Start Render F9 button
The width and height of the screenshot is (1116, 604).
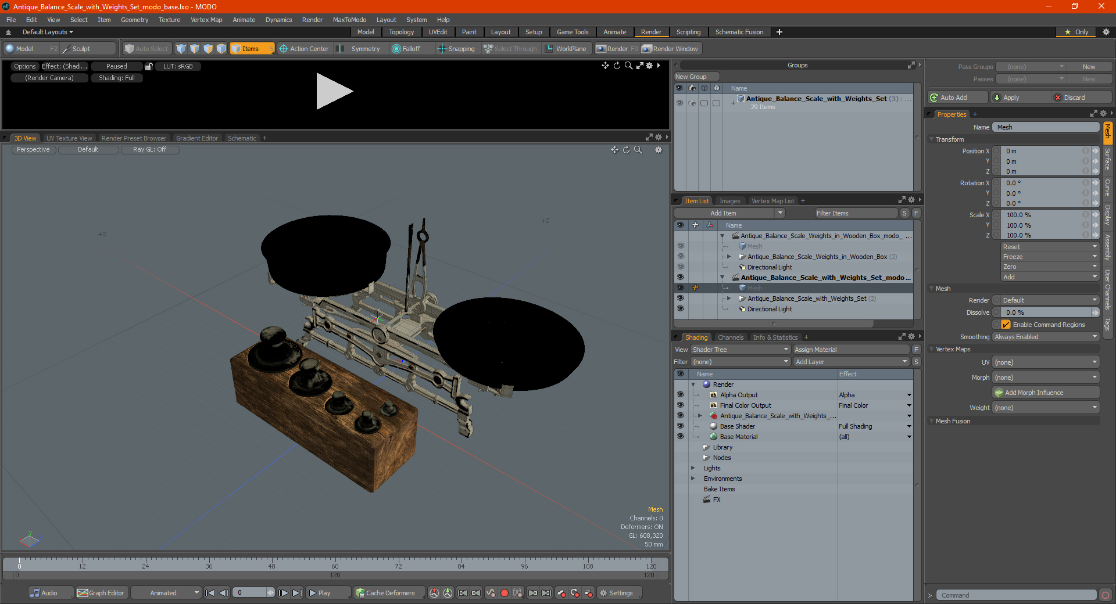click(617, 49)
